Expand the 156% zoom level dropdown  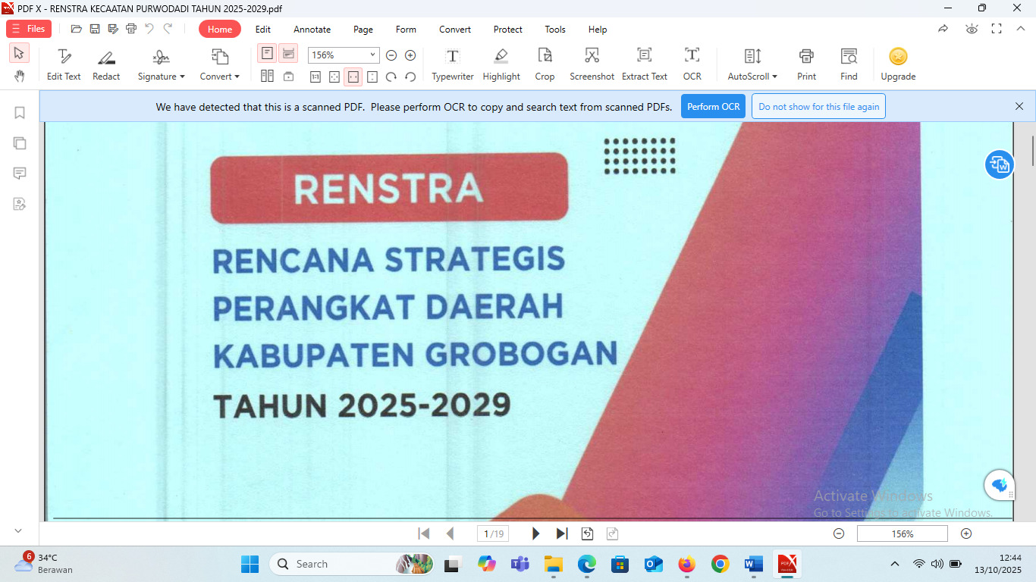pyautogui.click(x=372, y=55)
